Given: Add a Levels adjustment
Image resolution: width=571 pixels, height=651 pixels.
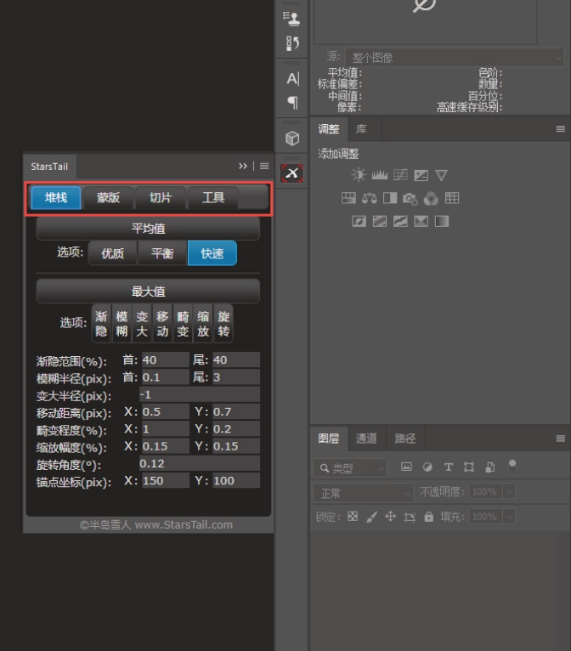Looking at the screenshot, I should (x=379, y=175).
